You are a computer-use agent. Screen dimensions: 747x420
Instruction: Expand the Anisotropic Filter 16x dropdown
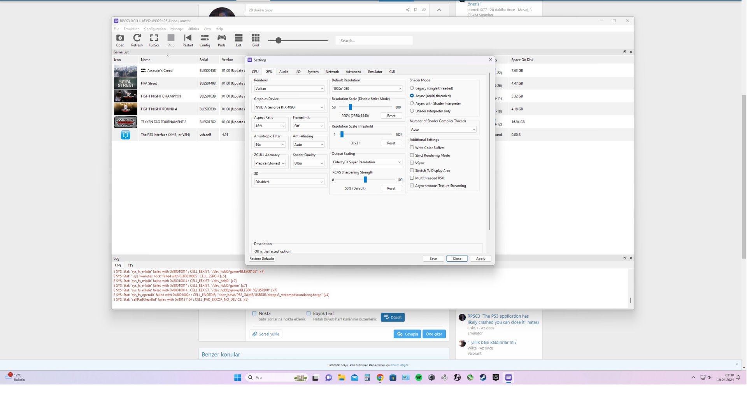270,145
